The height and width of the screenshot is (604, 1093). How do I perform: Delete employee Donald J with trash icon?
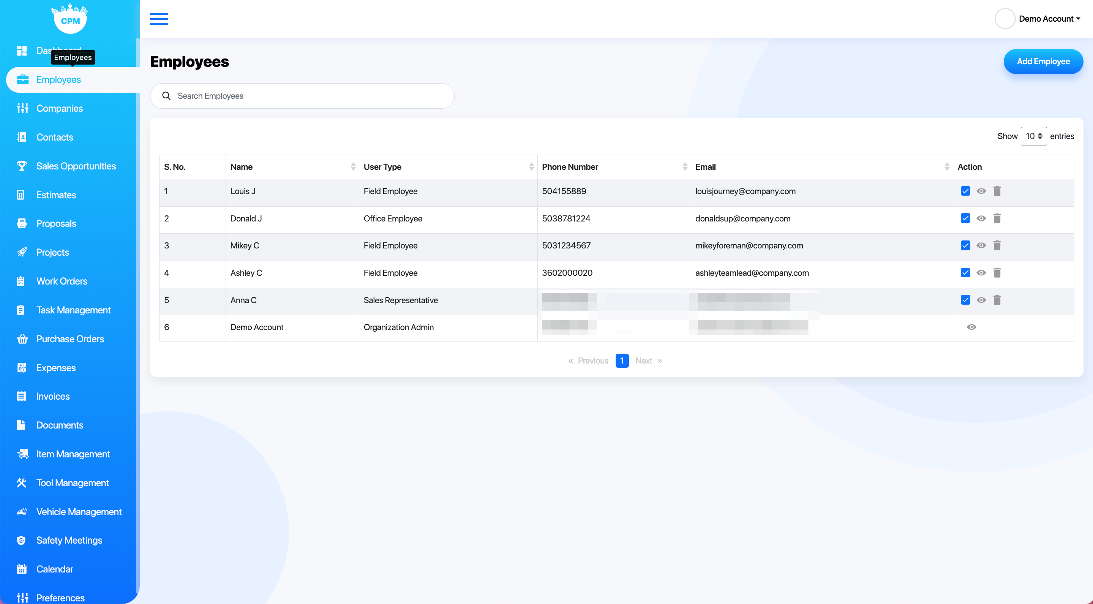pos(997,218)
